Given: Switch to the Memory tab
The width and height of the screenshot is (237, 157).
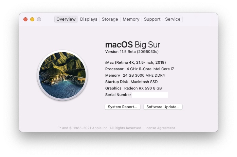Looking at the screenshot, I should (x=131, y=19).
